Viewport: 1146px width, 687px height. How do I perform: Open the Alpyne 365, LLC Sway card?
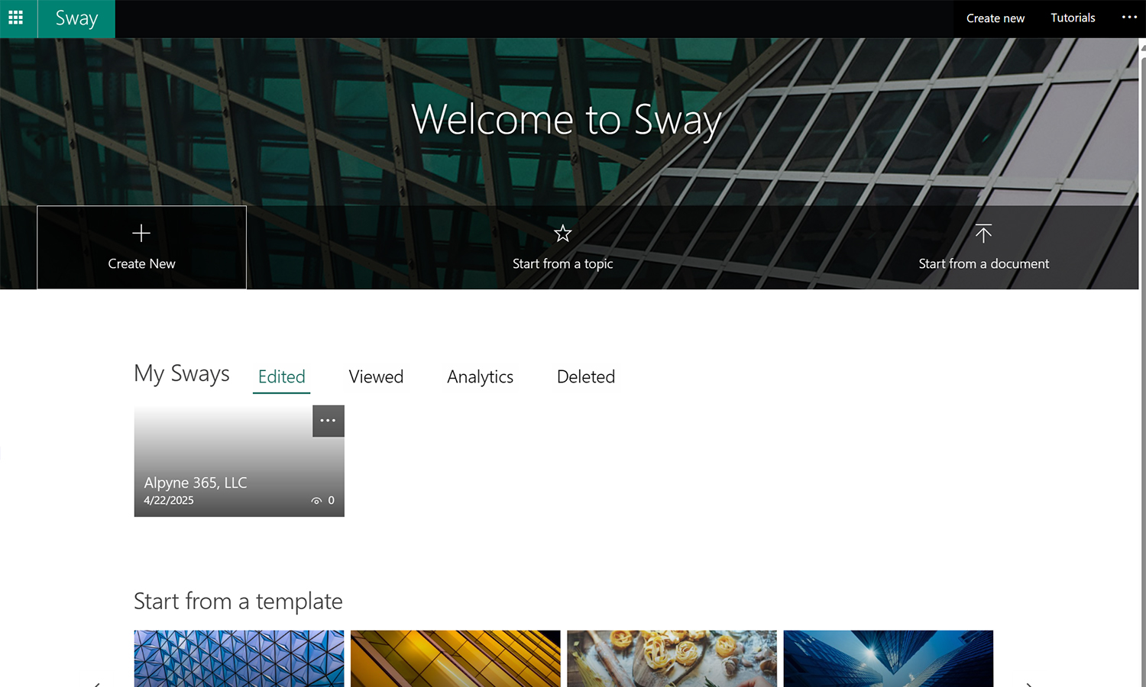[229, 458]
